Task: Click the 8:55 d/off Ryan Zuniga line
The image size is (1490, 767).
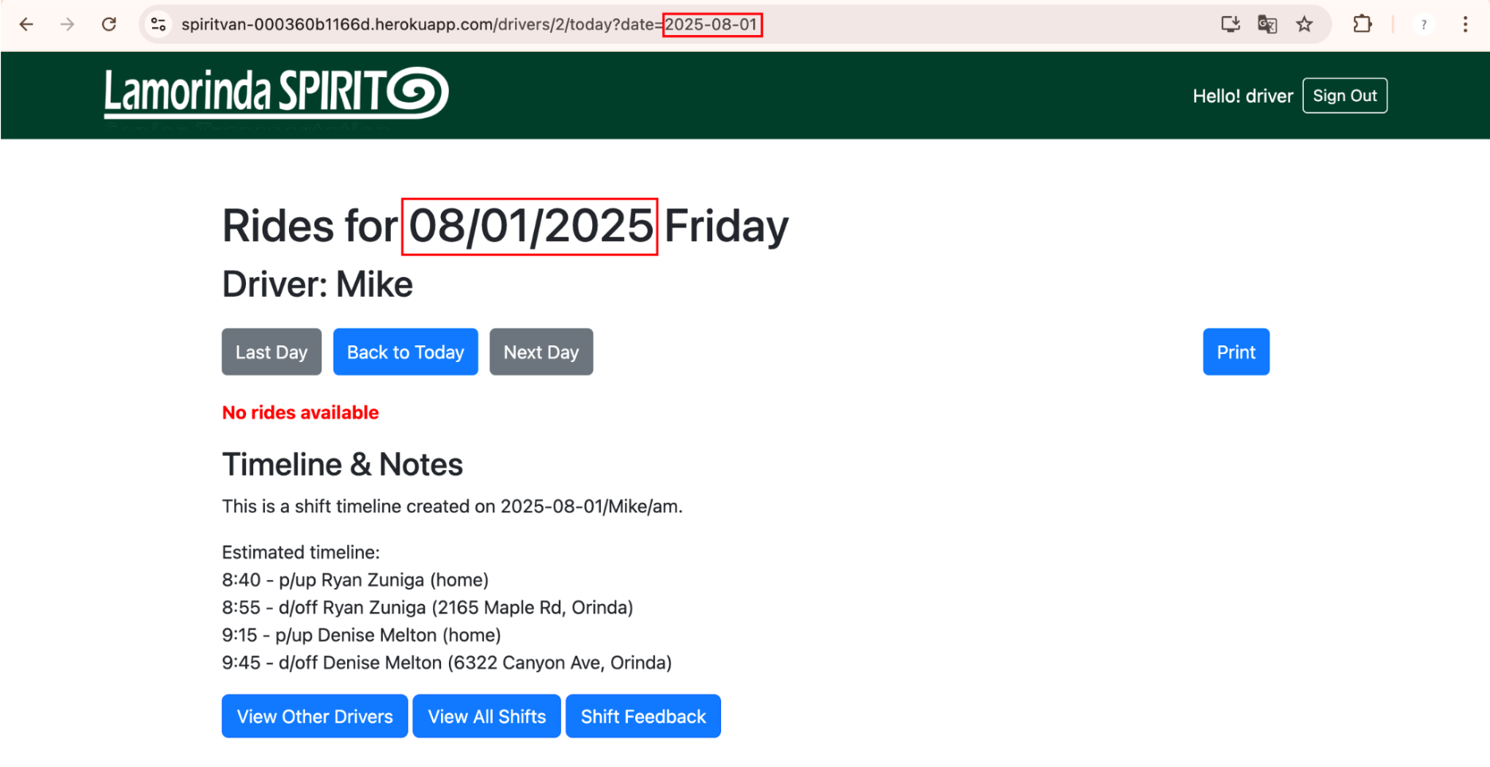Action: point(427,608)
